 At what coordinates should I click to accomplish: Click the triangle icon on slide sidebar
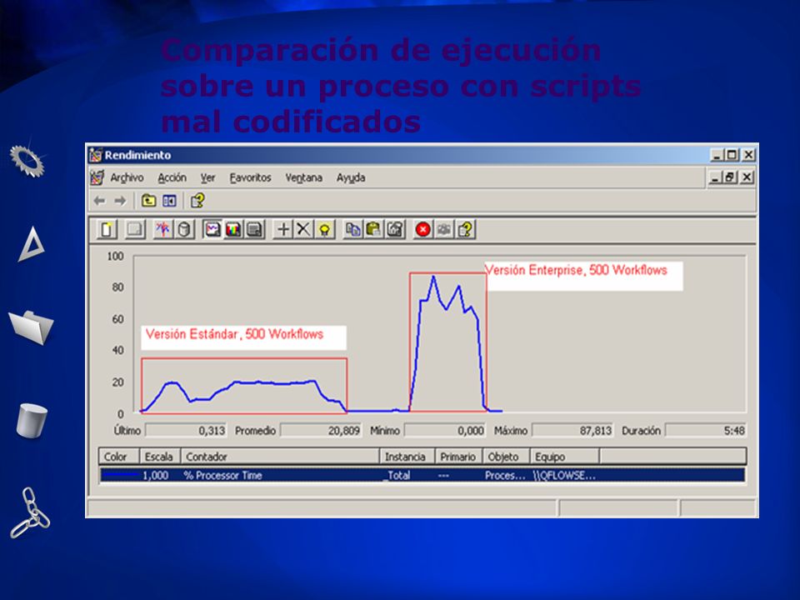click(32, 244)
